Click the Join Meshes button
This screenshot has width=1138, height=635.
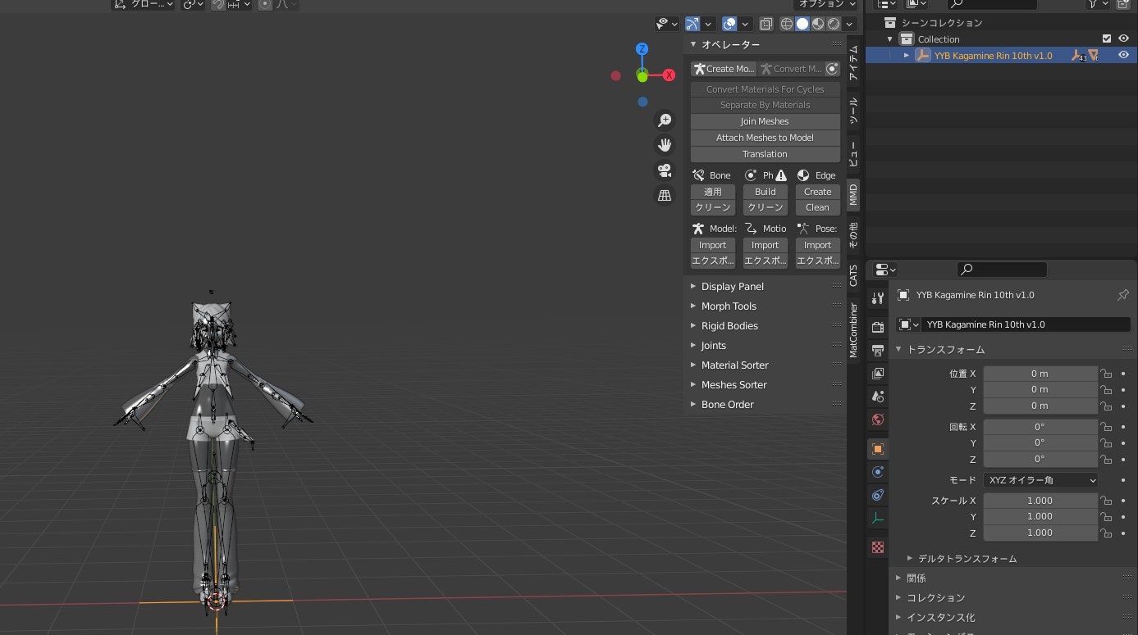(765, 121)
